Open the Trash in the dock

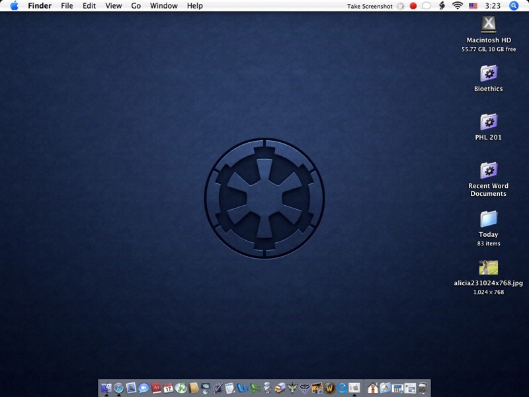pyautogui.click(x=423, y=388)
